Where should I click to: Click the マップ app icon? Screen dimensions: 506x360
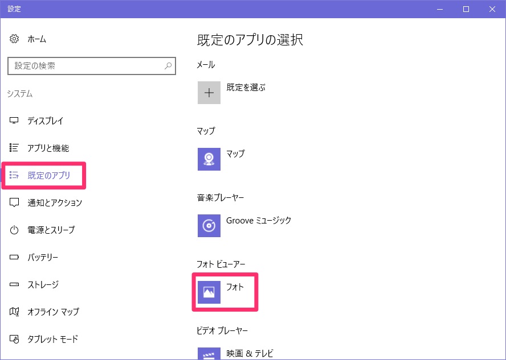pyautogui.click(x=209, y=159)
